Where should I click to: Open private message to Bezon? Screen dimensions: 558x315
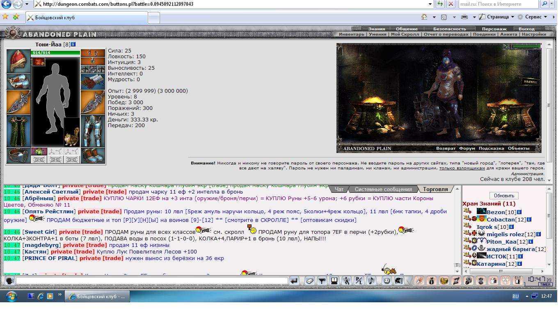pyautogui.click(x=467, y=212)
